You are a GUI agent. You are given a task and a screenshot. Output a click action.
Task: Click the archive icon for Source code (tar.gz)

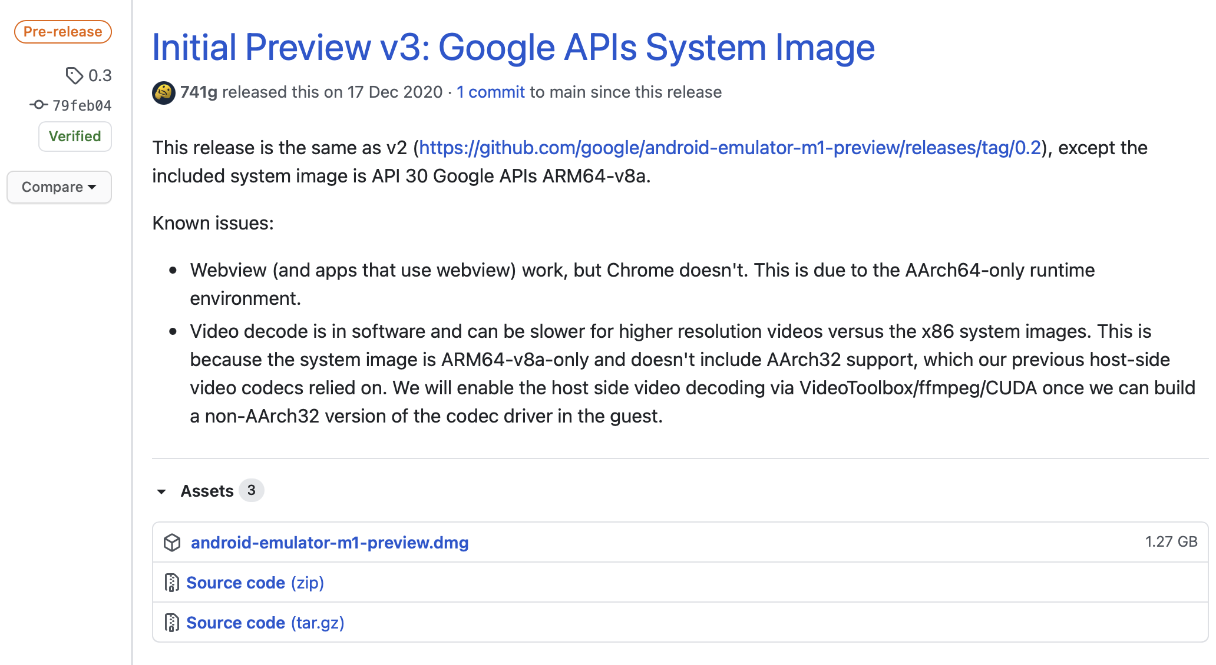171,623
